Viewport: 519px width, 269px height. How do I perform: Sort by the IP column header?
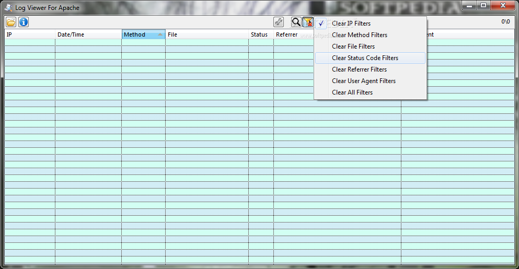point(29,34)
